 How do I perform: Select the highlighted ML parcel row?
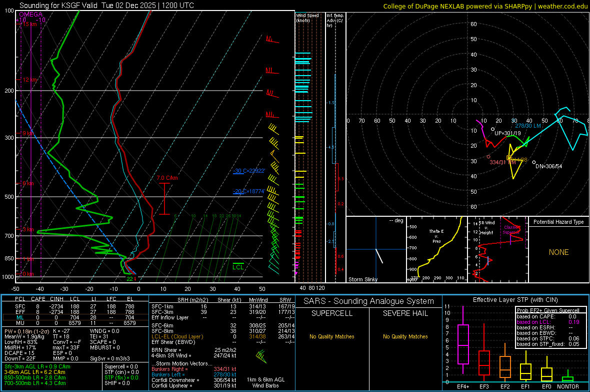coord(75,317)
